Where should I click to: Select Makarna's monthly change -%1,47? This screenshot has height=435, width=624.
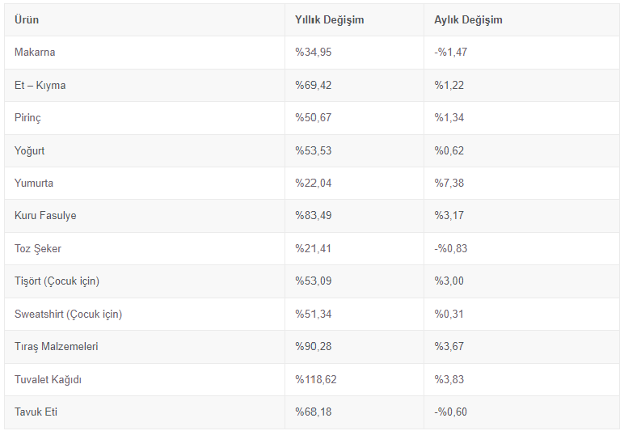pyautogui.click(x=451, y=53)
